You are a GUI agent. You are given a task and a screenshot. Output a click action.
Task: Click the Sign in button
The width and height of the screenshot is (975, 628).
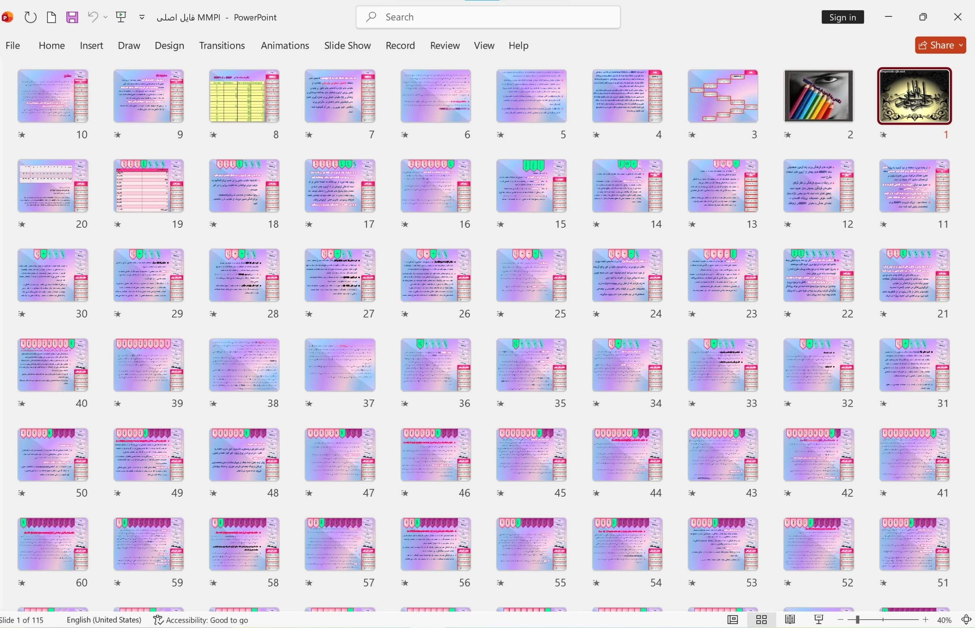pyautogui.click(x=842, y=17)
